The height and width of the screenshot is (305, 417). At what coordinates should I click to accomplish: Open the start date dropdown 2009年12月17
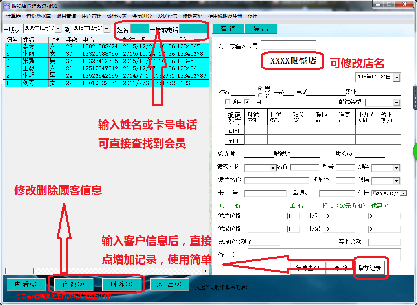(58, 29)
